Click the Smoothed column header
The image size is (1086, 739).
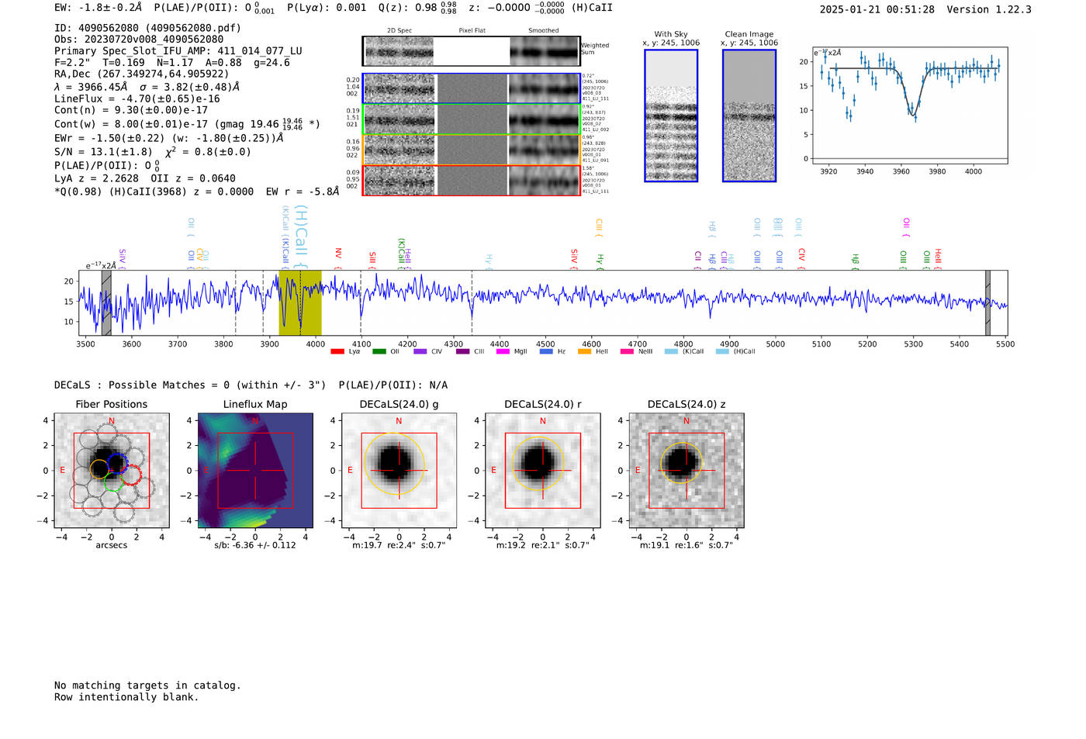pyautogui.click(x=544, y=31)
